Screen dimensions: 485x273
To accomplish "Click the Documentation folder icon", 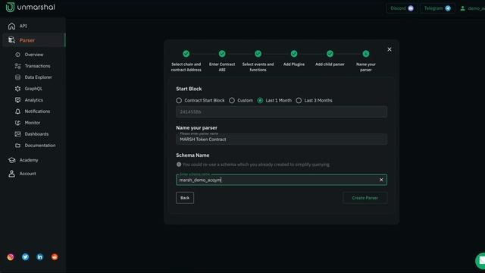I will point(17,145).
